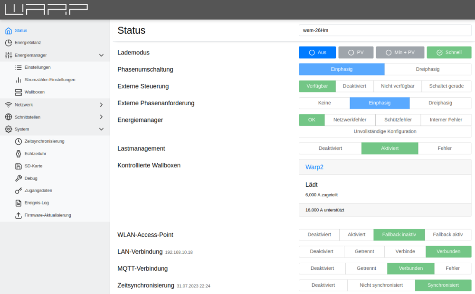This screenshot has width=475, height=294.
Task: Click the wem-26Hm name field
Action: [385, 30]
